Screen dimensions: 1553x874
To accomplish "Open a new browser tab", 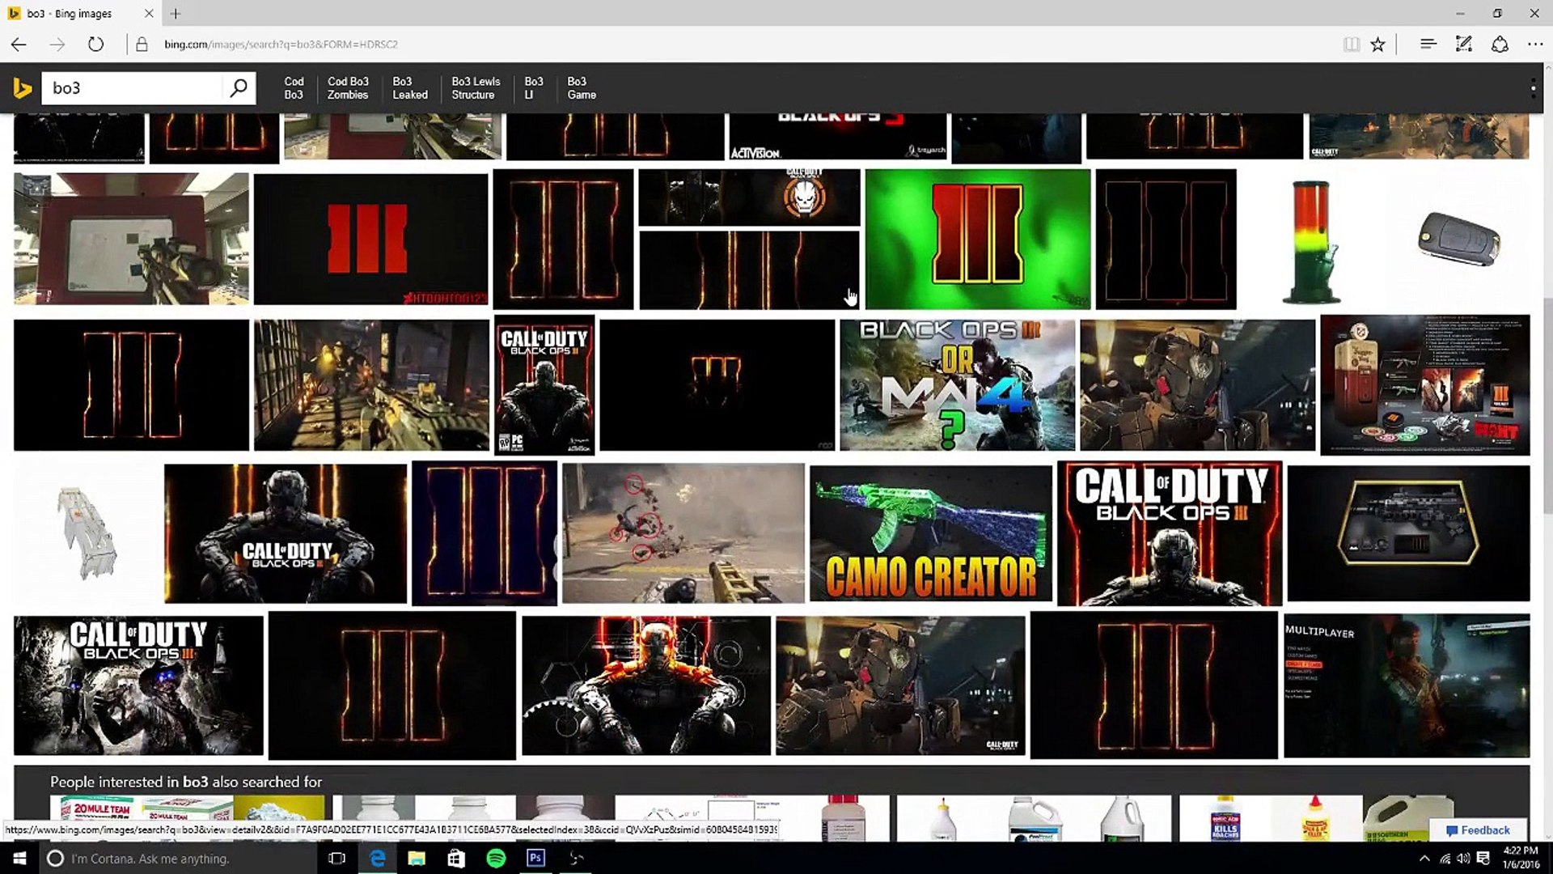I will pyautogui.click(x=176, y=13).
